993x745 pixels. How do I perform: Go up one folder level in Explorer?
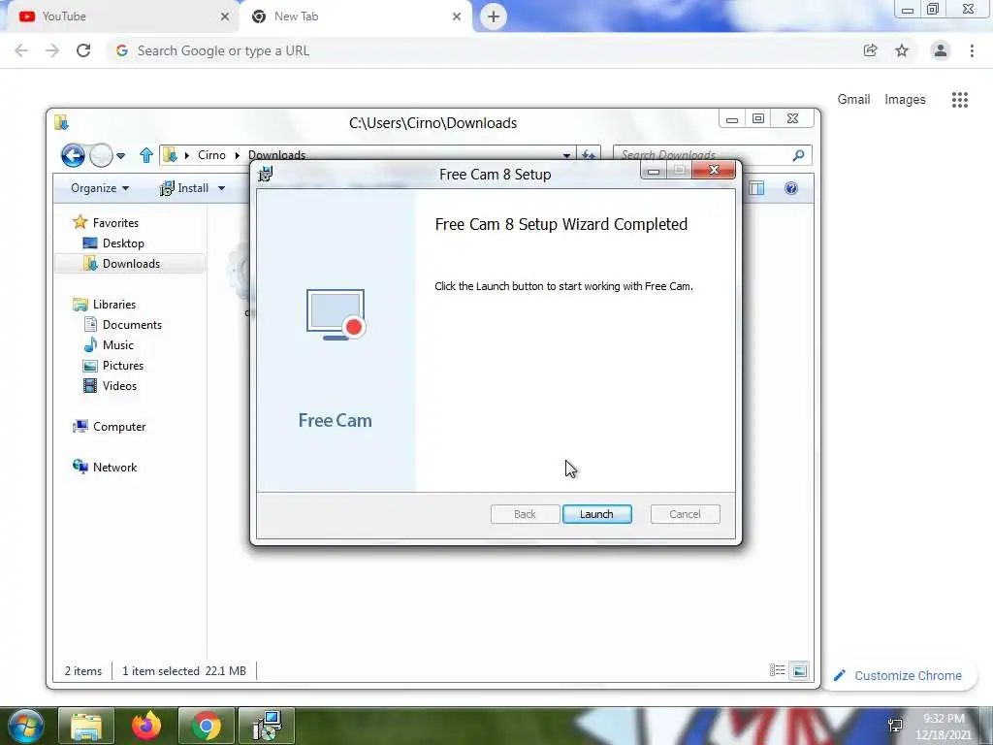click(x=146, y=154)
